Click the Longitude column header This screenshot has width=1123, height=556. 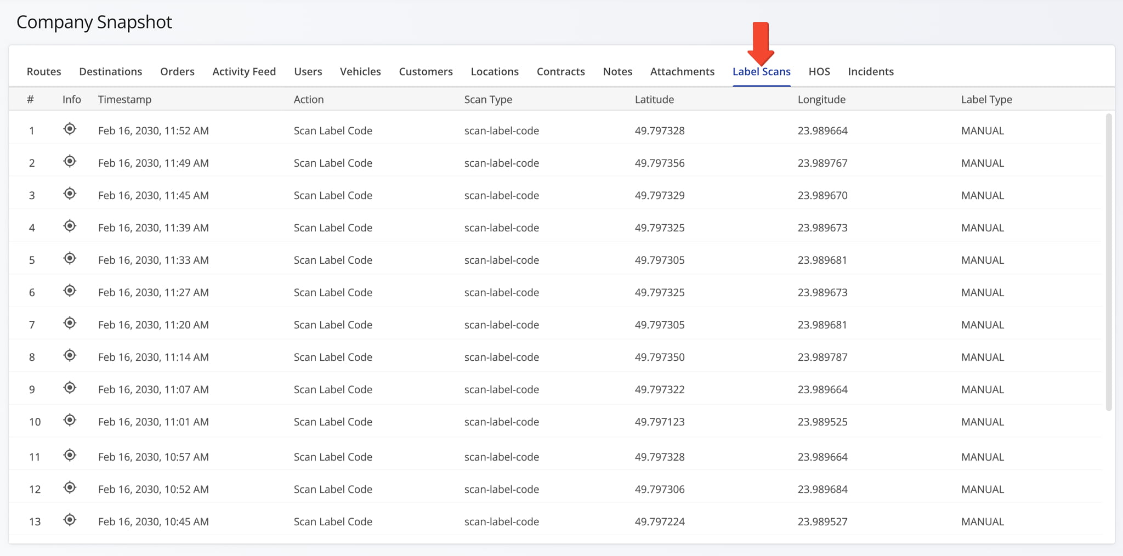(821, 100)
